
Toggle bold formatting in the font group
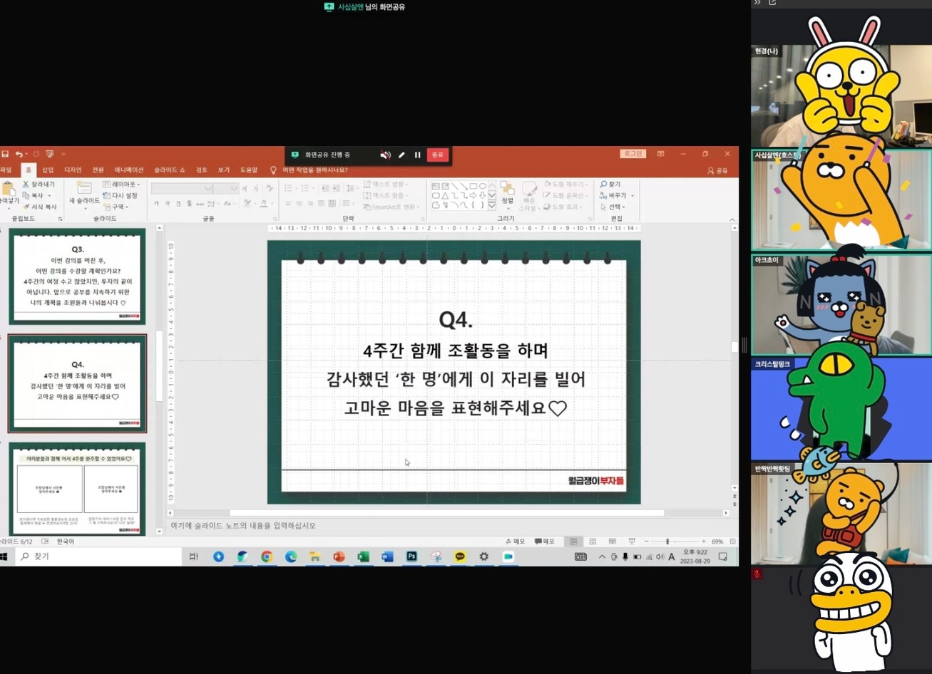pos(157,204)
